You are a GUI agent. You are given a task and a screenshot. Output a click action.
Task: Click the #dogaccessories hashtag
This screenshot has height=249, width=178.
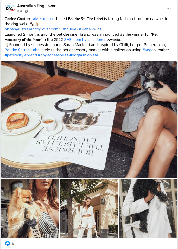[x=53, y=55]
